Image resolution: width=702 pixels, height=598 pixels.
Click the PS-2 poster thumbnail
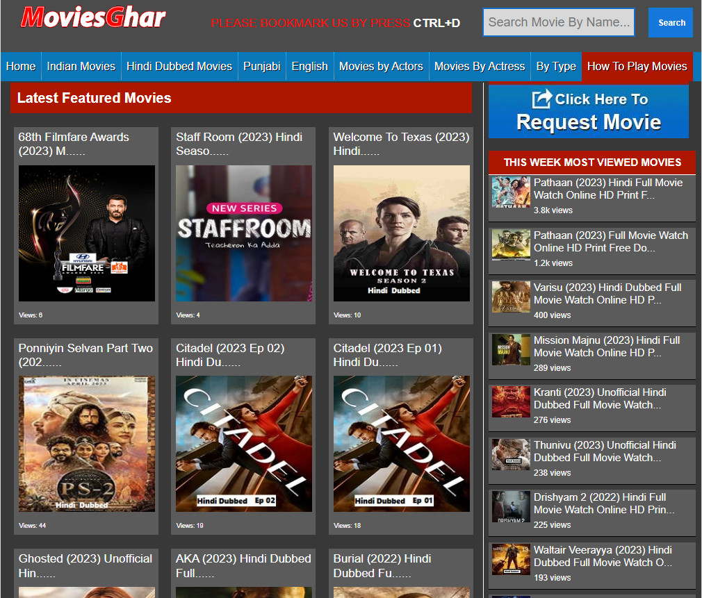click(x=87, y=444)
